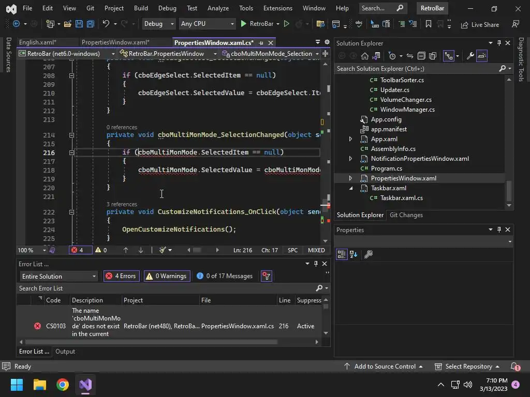Switch to the Git Changes tab
The width and height of the screenshot is (530, 397).
pos(406,215)
